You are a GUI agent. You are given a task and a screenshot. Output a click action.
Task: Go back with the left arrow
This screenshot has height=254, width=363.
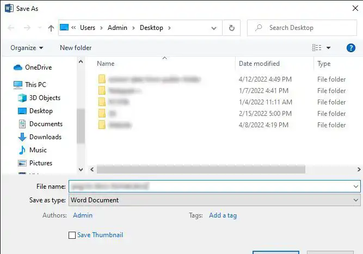click(x=11, y=28)
